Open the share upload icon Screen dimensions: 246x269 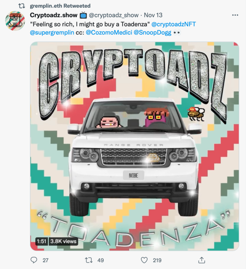202,260
